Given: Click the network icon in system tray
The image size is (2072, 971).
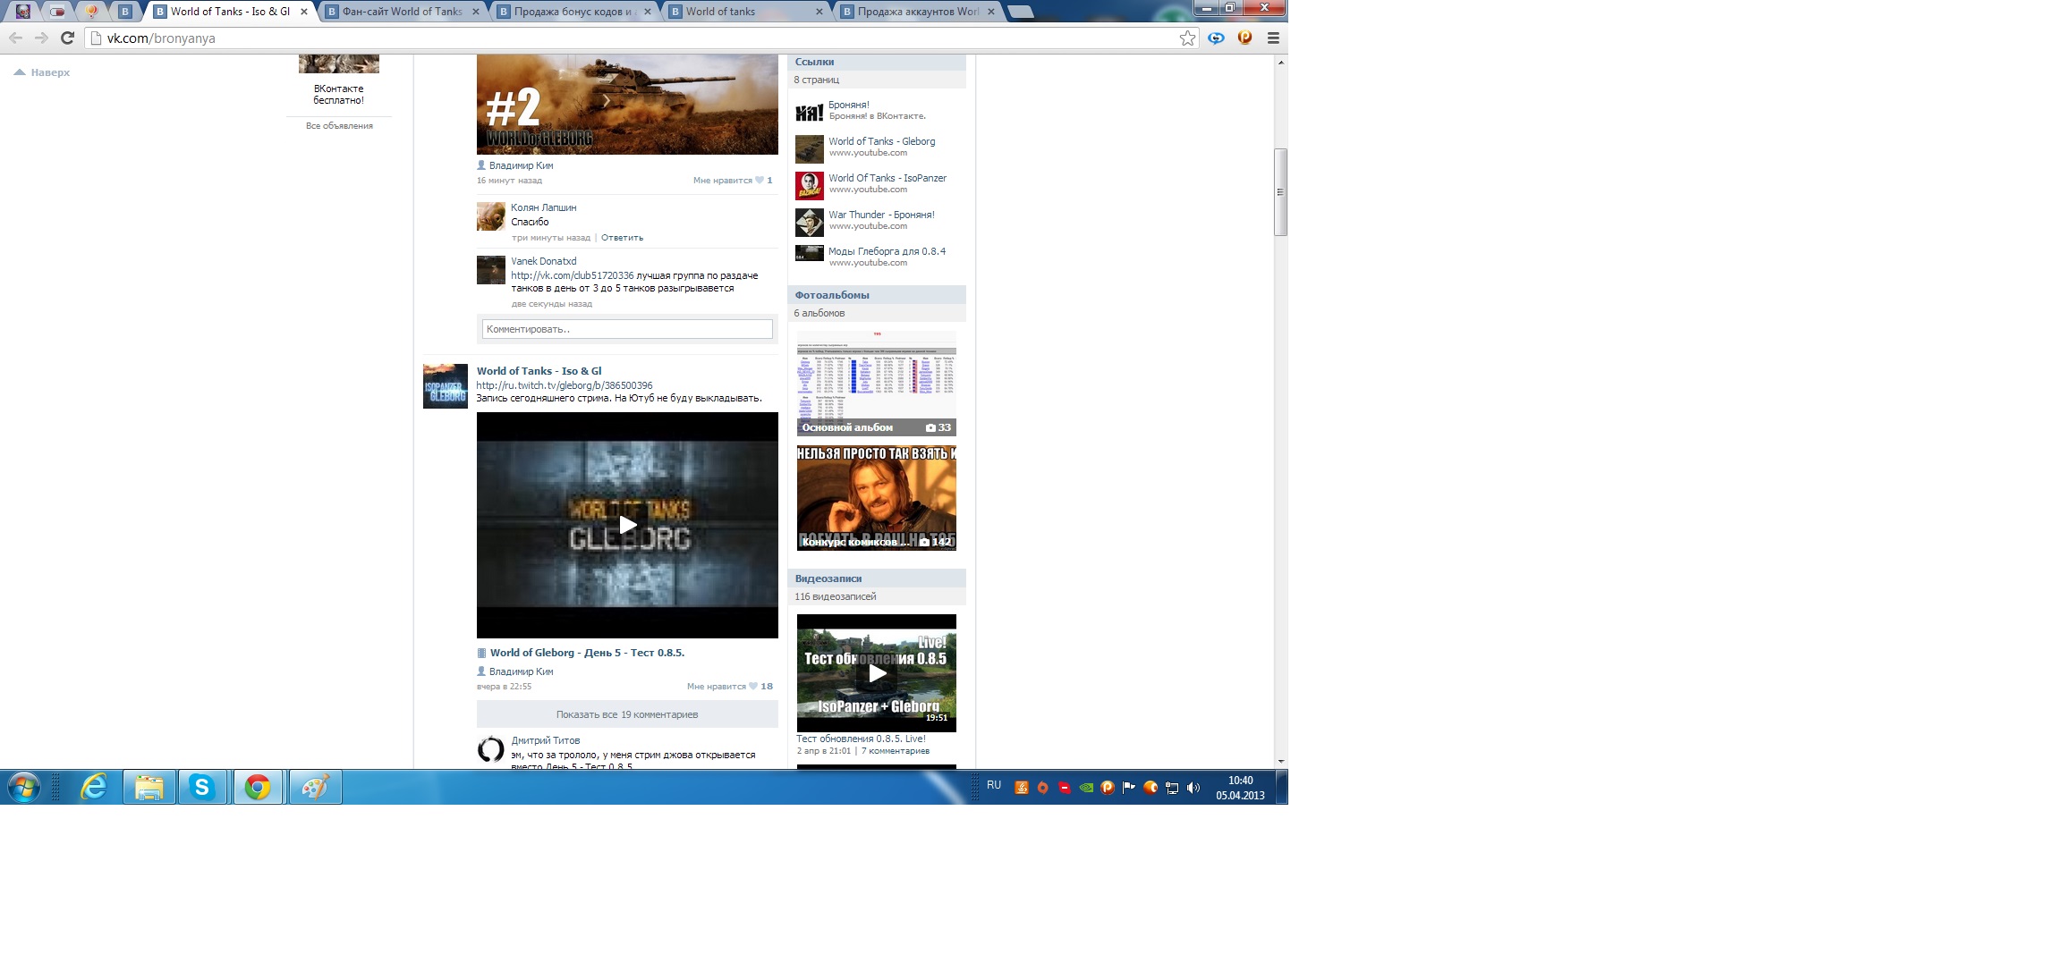Looking at the screenshot, I should point(1171,788).
